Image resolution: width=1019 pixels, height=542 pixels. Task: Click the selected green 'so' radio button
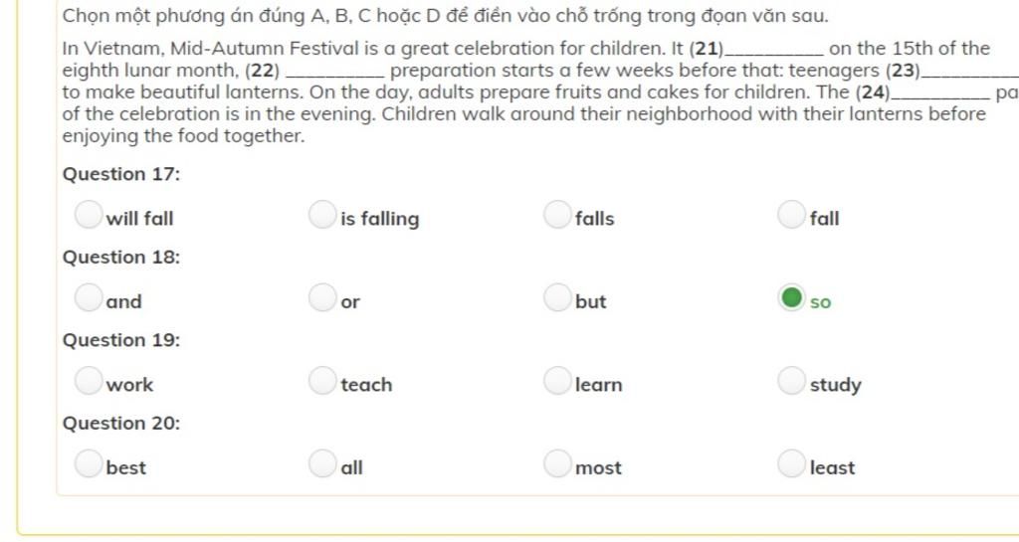click(x=792, y=297)
